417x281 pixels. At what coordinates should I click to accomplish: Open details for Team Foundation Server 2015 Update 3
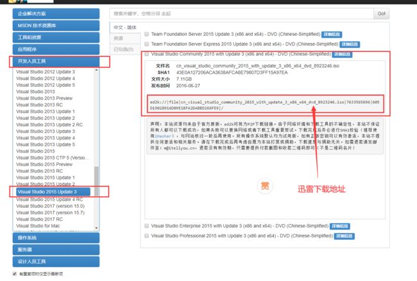[x=332, y=34]
